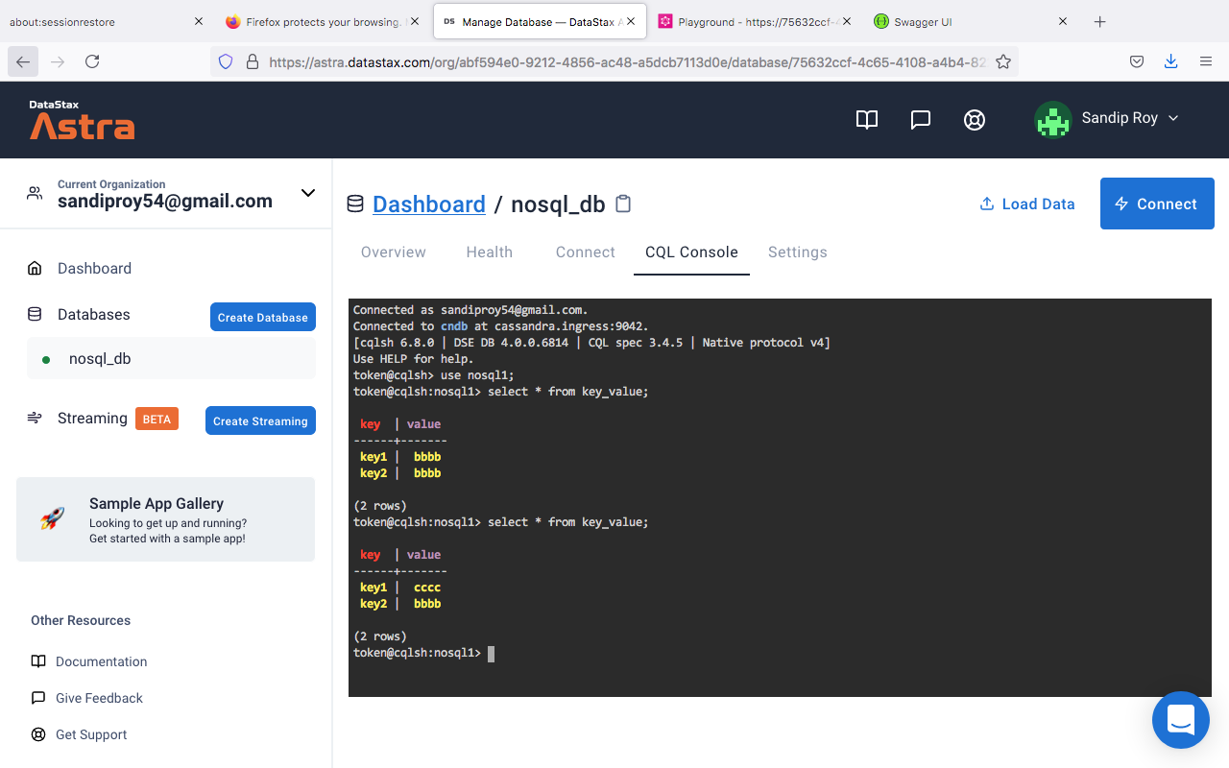Collapse the Current Organization section
The width and height of the screenshot is (1229, 768).
(x=307, y=193)
